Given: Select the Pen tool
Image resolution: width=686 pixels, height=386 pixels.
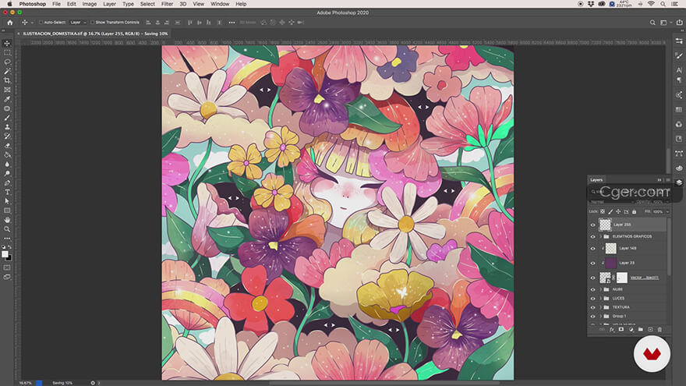Looking at the screenshot, I should 7,183.
